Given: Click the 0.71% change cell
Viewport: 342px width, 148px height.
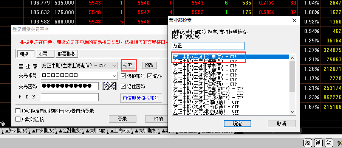Looking at the screenshot, I should pos(266,3).
